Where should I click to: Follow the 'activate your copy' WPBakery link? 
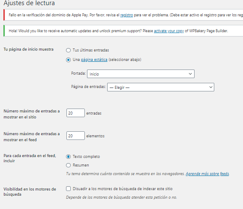[x=169, y=31]
